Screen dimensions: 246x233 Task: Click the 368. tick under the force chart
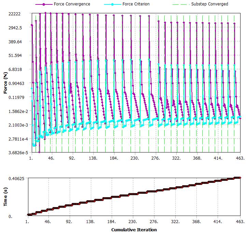click(197, 158)
